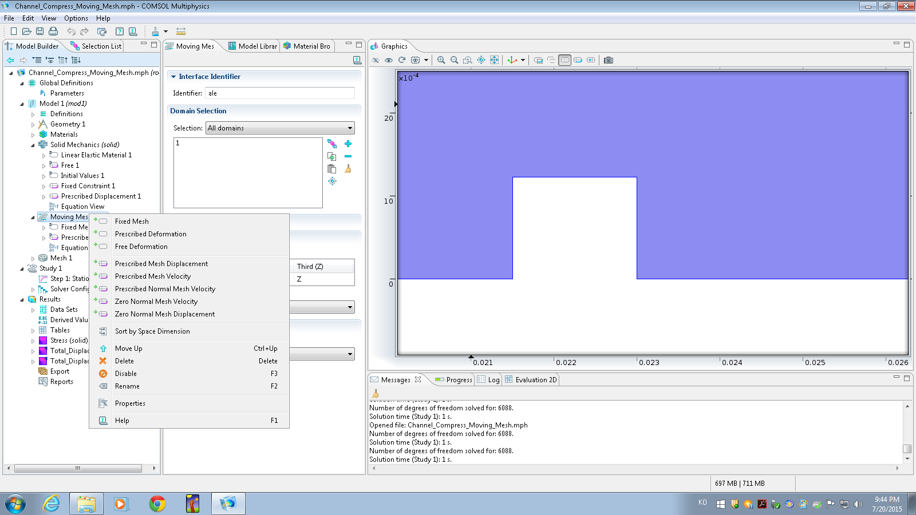Image resolution: width=916 pixels, height=515 pixels.
Task: Redo the last action
Action: 85,31
